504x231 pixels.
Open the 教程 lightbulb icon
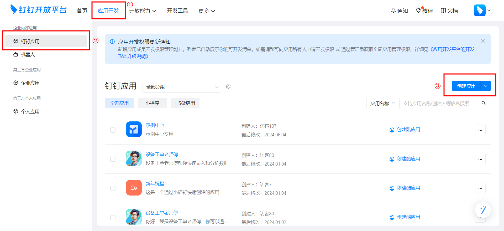[x=418, y=10]
